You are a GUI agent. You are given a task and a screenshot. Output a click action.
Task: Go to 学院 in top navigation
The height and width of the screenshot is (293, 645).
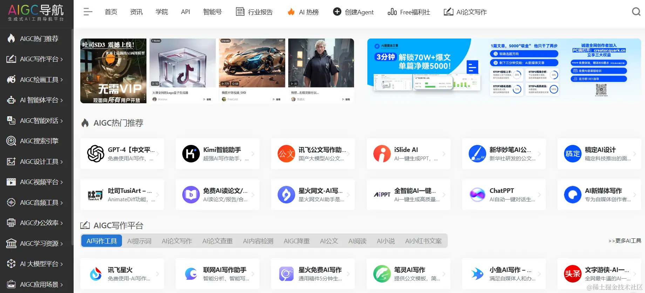click(162, 12)
